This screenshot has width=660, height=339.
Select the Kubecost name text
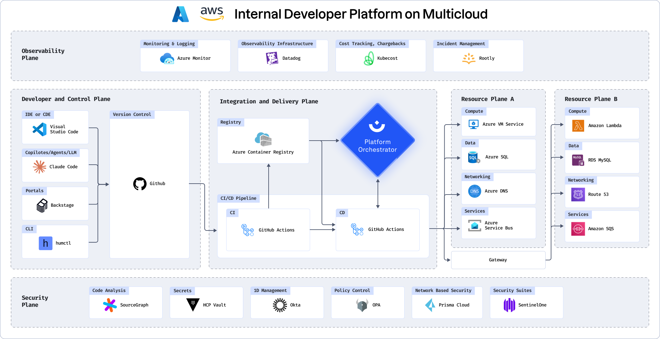coord(387,58)
